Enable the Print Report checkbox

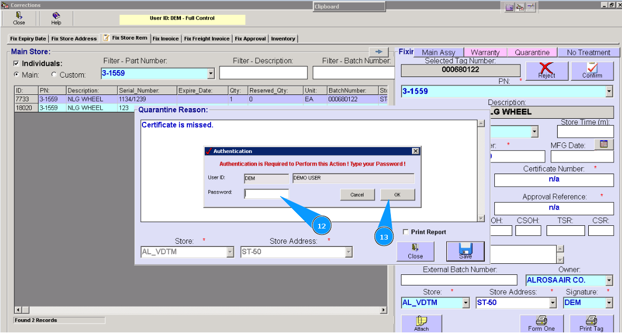pos(405,232)
